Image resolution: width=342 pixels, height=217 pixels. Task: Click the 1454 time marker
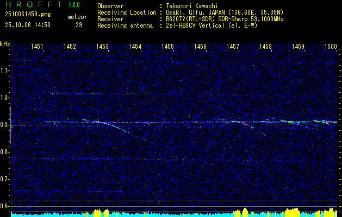click(x=135, y=46)
